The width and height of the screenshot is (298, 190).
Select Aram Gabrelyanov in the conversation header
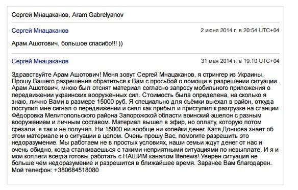tap(97, 15)
